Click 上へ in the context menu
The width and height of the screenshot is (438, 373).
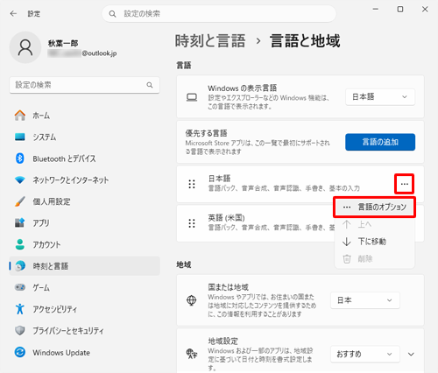point(375,224)
